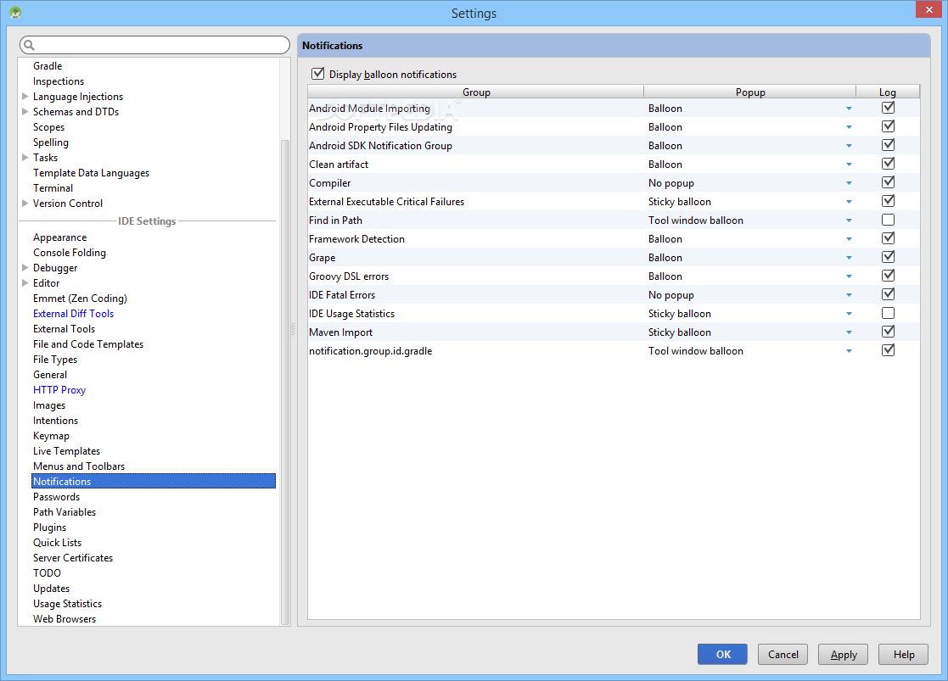This screenshot has width=948, height=681.
Task: Click the settings search field
Action: point(154,45)
